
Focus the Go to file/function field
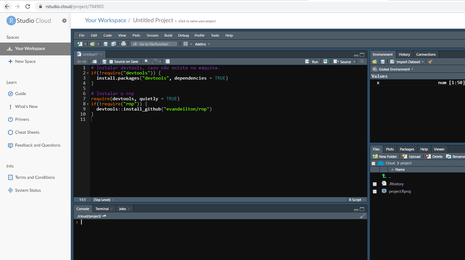tap(154, 44)
